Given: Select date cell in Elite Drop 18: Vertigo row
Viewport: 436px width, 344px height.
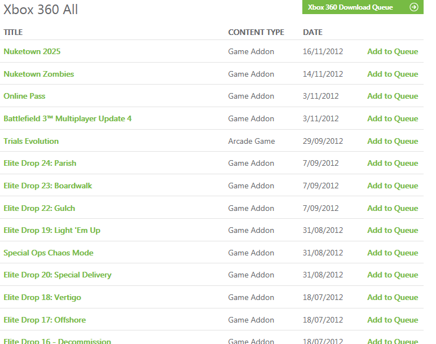Looking at the screenshot, I should pyautogui.click(x=323, y=297).
